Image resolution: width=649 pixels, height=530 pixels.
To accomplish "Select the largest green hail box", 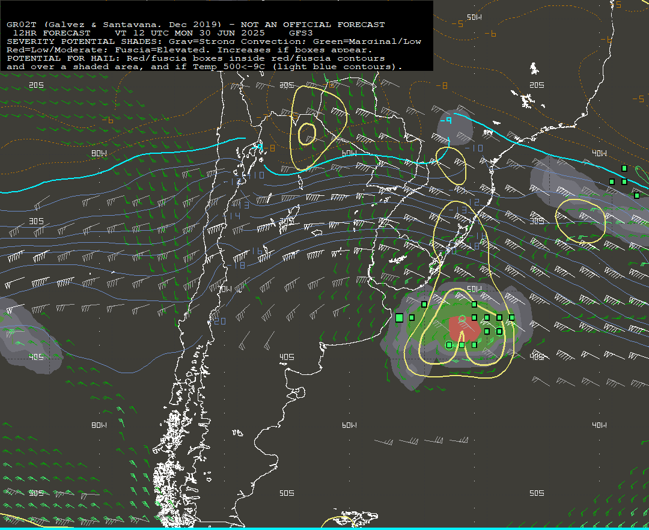I will (400, 318).
